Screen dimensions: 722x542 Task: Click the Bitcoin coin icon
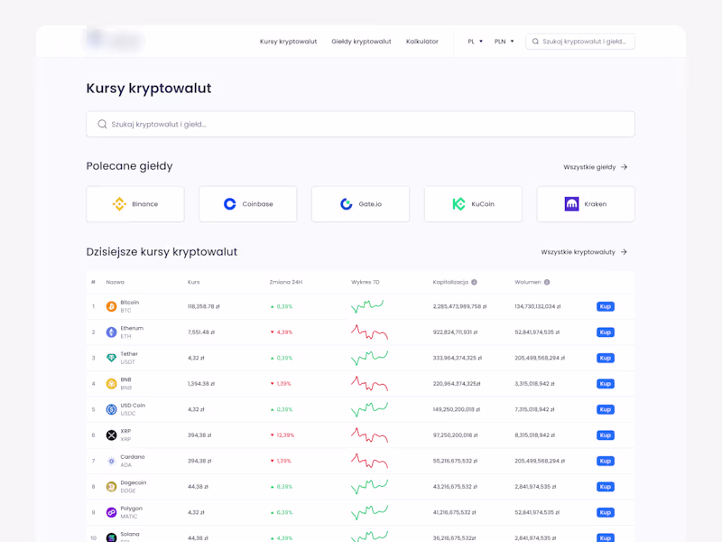pos(111,306)
